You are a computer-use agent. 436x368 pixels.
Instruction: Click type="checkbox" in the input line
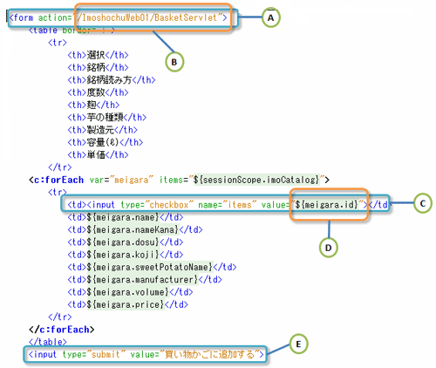click(157, 205)
